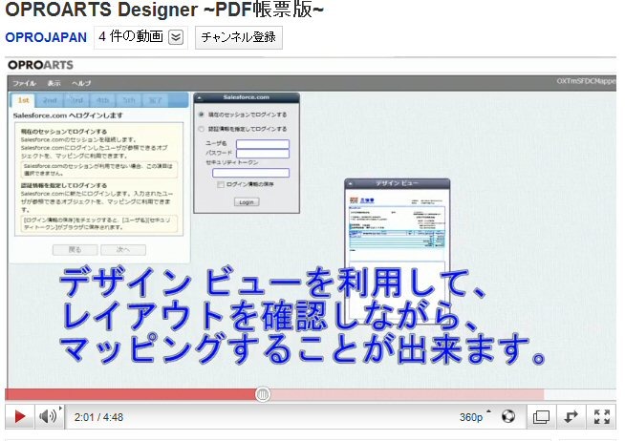Click the Salesforce.com へログインします heading
The height and width of the screenshot is (441, 625).
point(68,115)
